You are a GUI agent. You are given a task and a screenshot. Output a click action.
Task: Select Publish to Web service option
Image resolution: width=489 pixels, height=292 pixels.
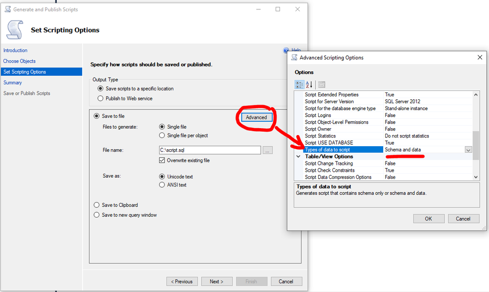click(x=100, y=98)
